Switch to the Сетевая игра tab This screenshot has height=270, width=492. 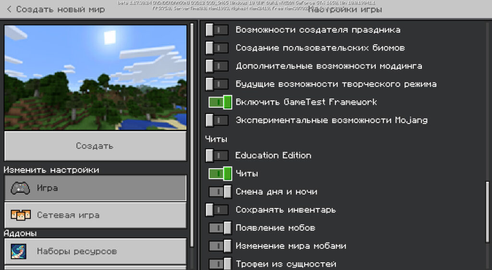coord(95,215)
